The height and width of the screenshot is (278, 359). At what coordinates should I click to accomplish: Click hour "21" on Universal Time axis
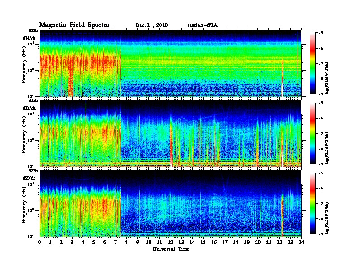tap(268, 242)
